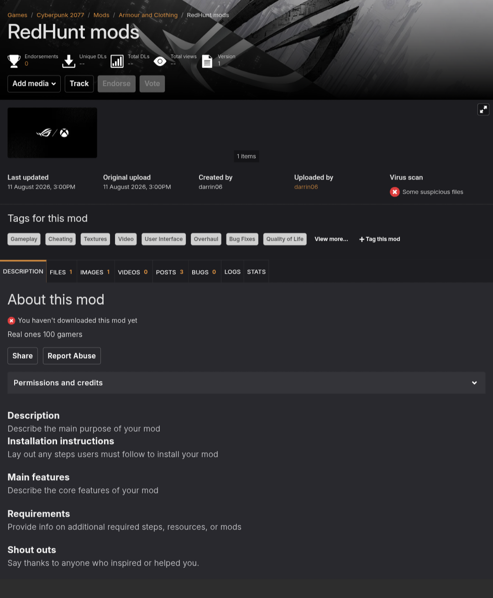Click the Report Abuse button
493x598 pixels.
click(x=72, y=356)
